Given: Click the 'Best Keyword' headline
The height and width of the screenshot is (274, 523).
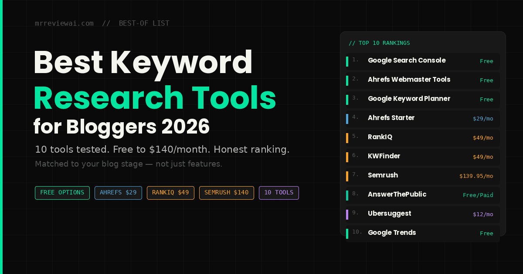Looking at the screenshot, I should (x=143, y=63).
